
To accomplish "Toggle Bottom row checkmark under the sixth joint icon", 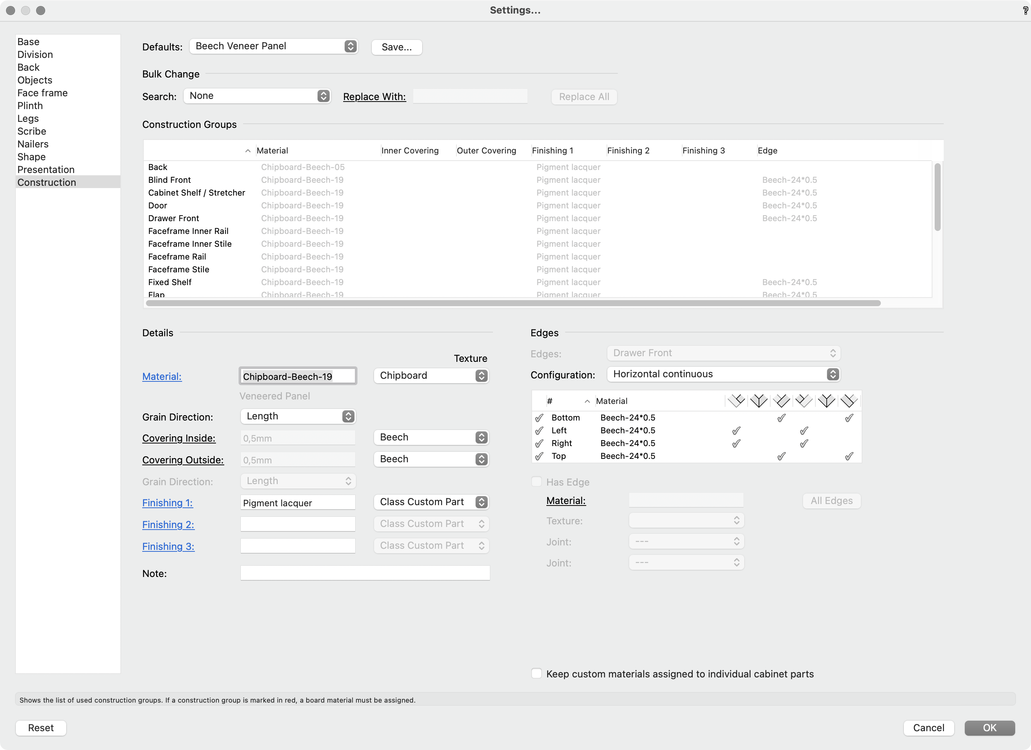I will (x=849, y=418).
